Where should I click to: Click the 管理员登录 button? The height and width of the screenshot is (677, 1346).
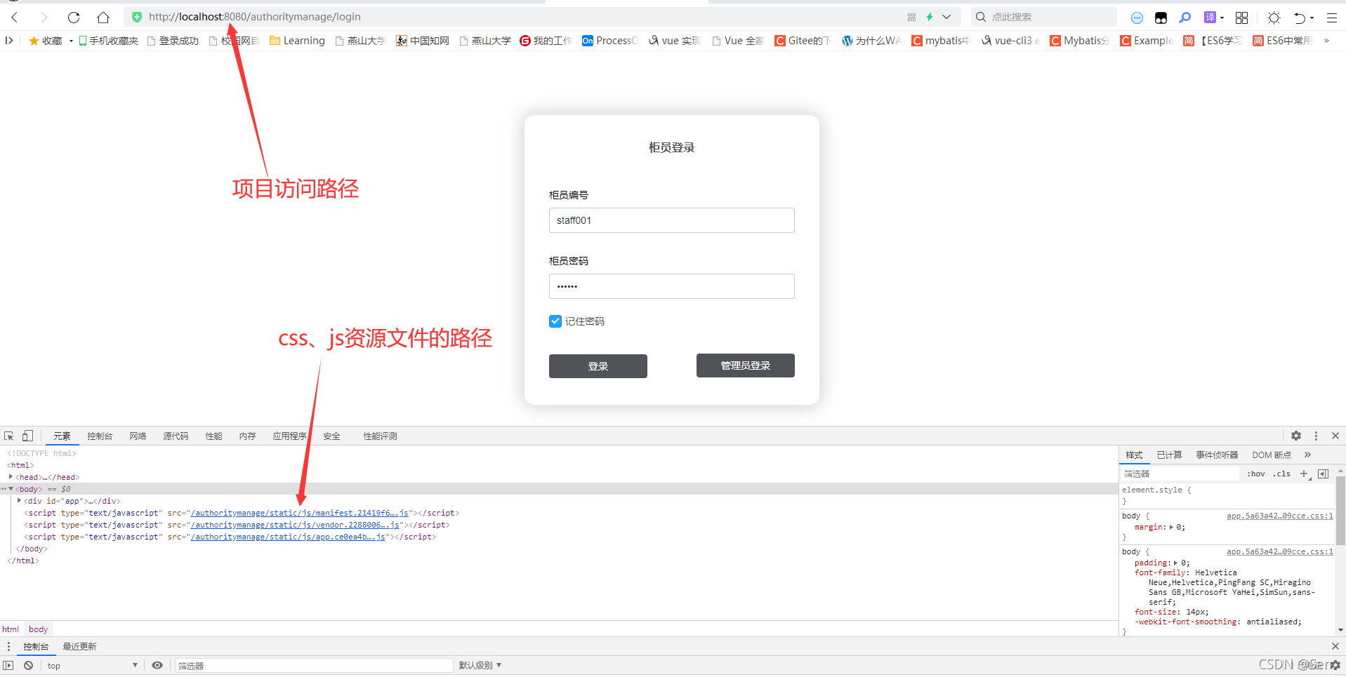(745, 366)
